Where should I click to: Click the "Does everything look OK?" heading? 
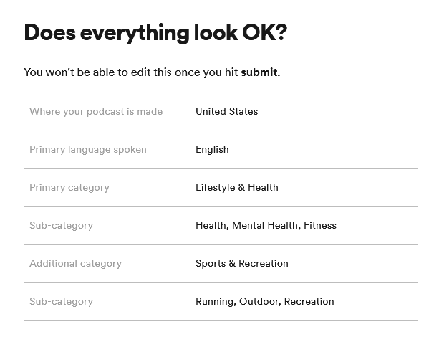(x=155, y=33)
